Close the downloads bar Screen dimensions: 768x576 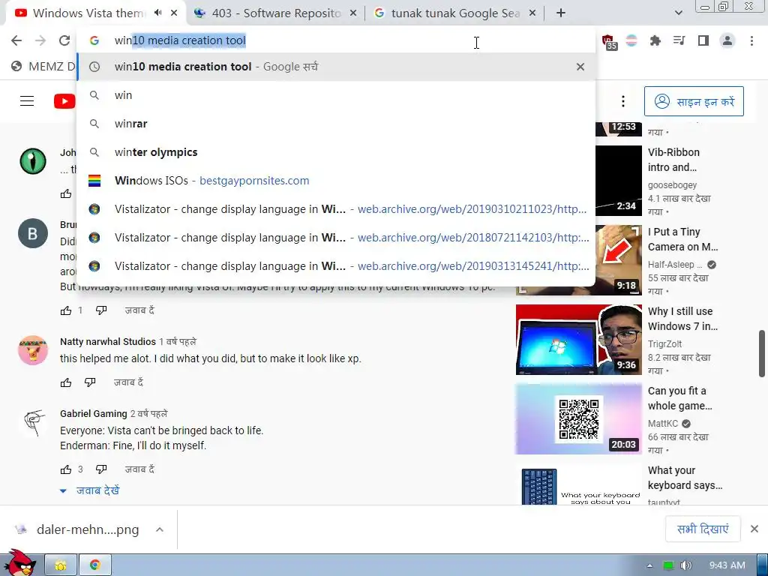(x=754, y=529)
